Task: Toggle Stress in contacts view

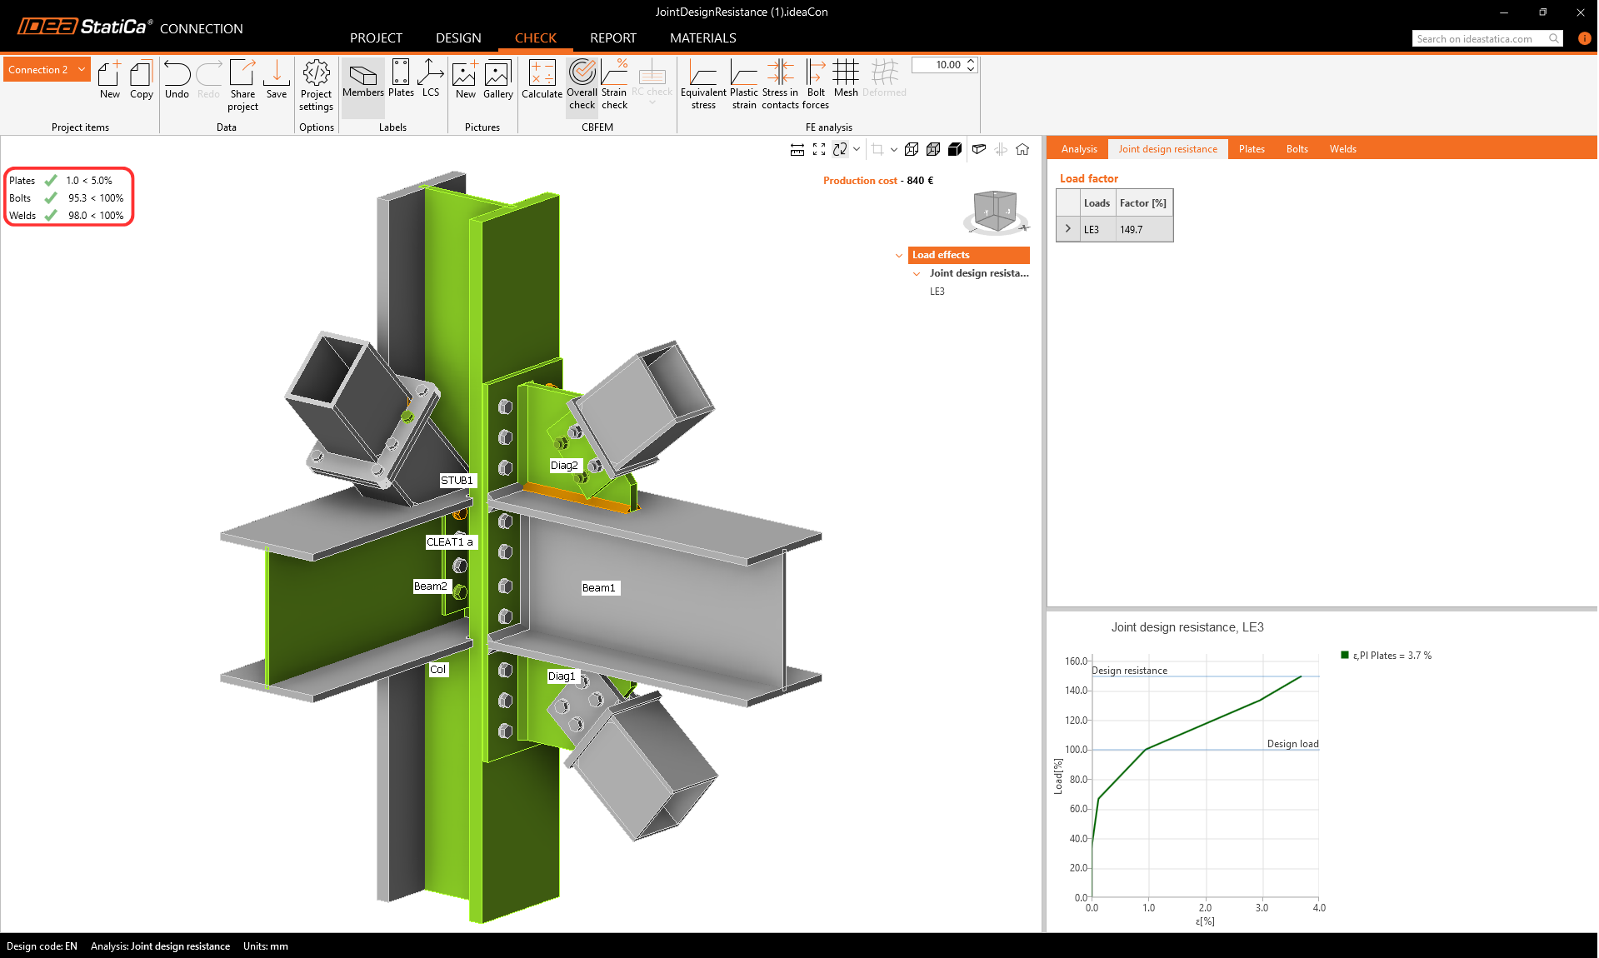Action: point(781,85)
